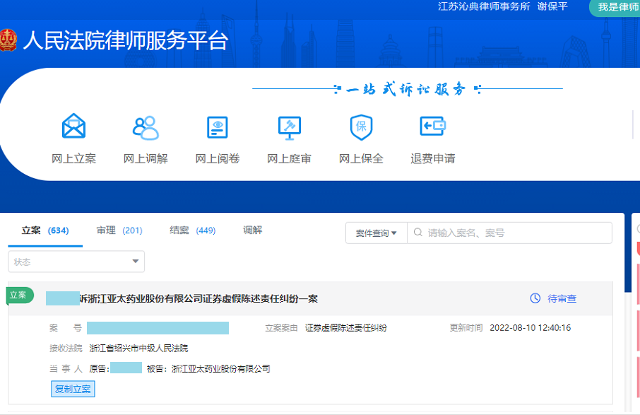Click the 待审查 clock status icon
Image resolution: width=640 pixels, height=415 pixels.
pos(535,298)
